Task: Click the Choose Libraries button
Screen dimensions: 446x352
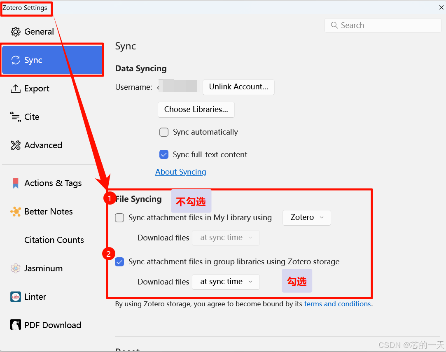Action: pos(196,110)
